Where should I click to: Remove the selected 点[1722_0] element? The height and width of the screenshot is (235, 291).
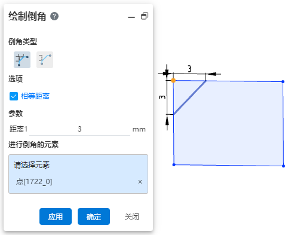140,182
